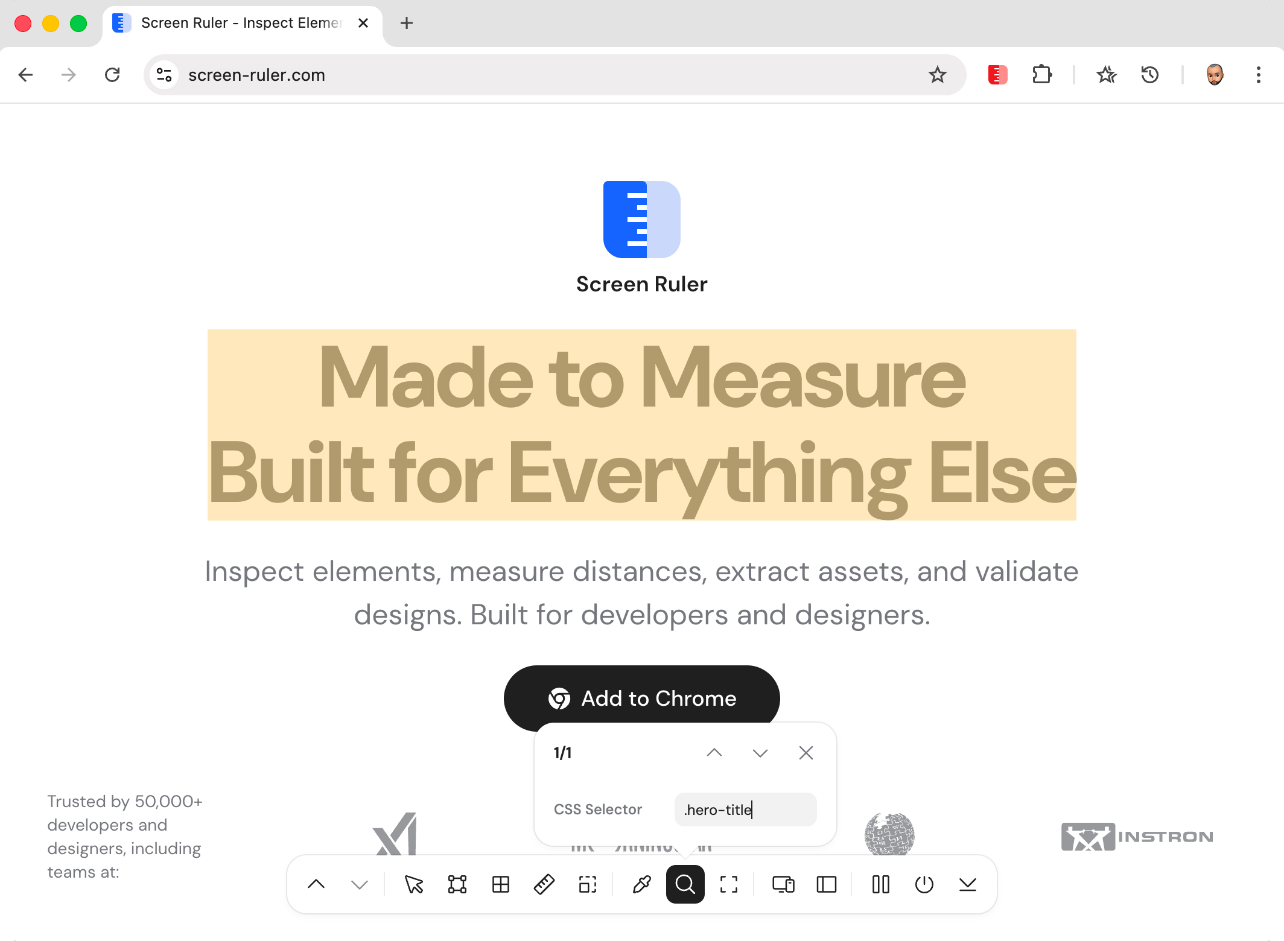Open the responsive devices preview tool
1284x941 pixels.
coord(783,884)
